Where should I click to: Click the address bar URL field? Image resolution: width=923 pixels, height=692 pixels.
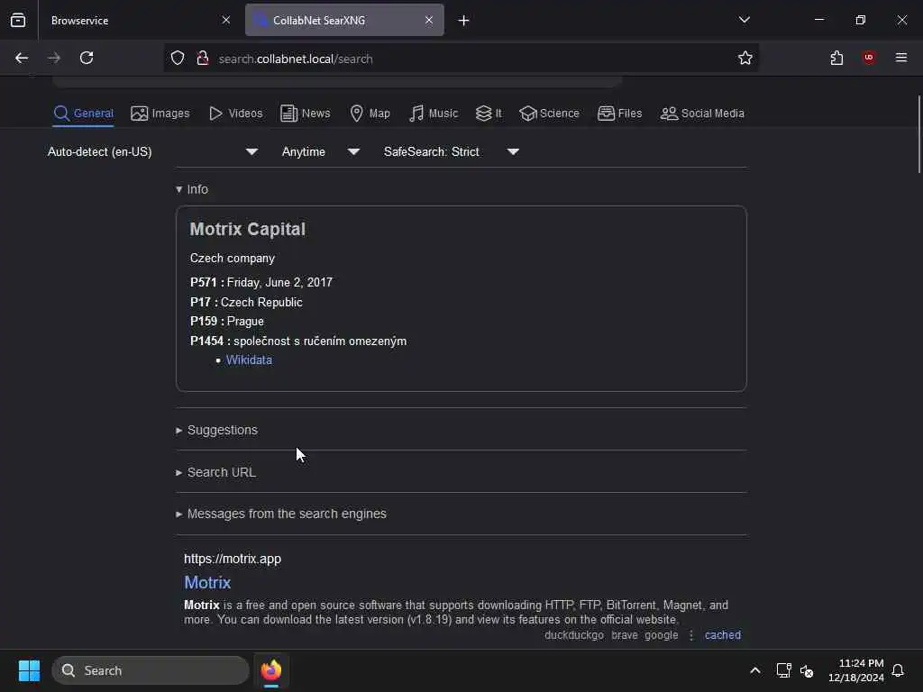pyautogui.click(x=459, y=59)
